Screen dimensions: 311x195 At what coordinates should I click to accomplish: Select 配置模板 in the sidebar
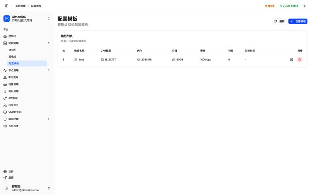click(x=27, y=63)
